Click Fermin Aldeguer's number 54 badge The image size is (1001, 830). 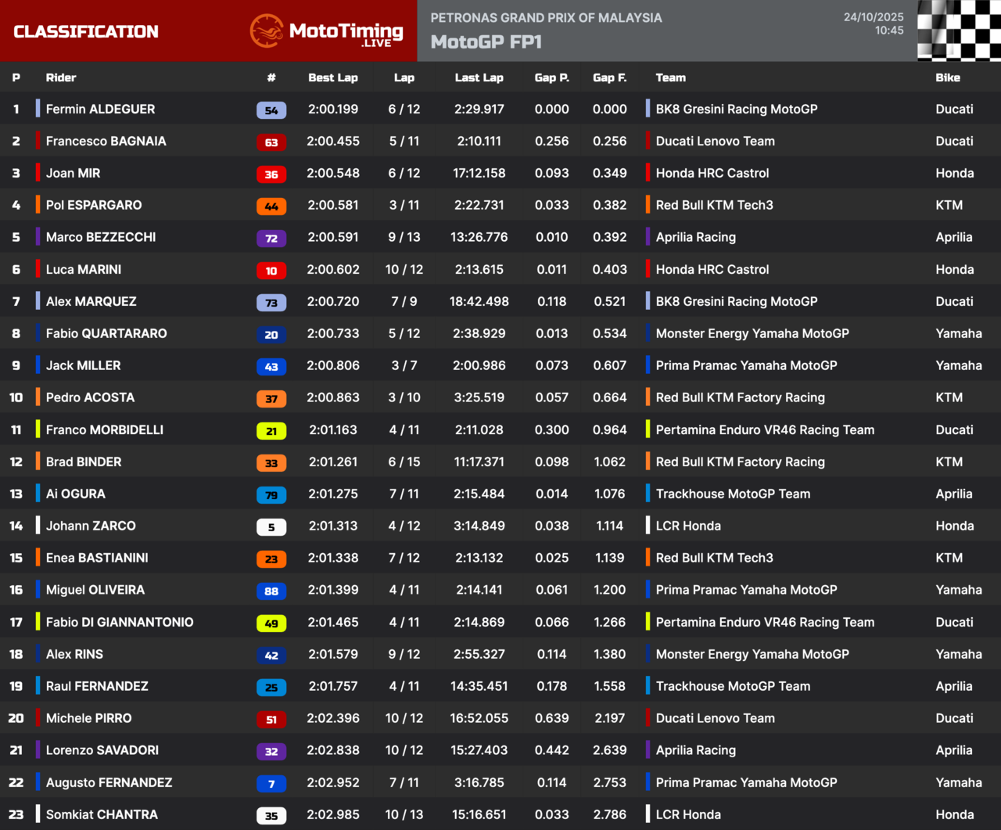tap(271, 110)
